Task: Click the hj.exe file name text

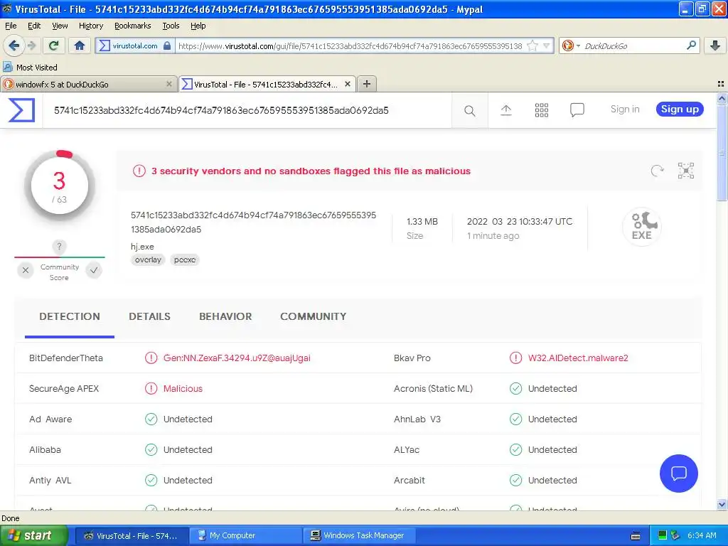Action: [142, 247]
